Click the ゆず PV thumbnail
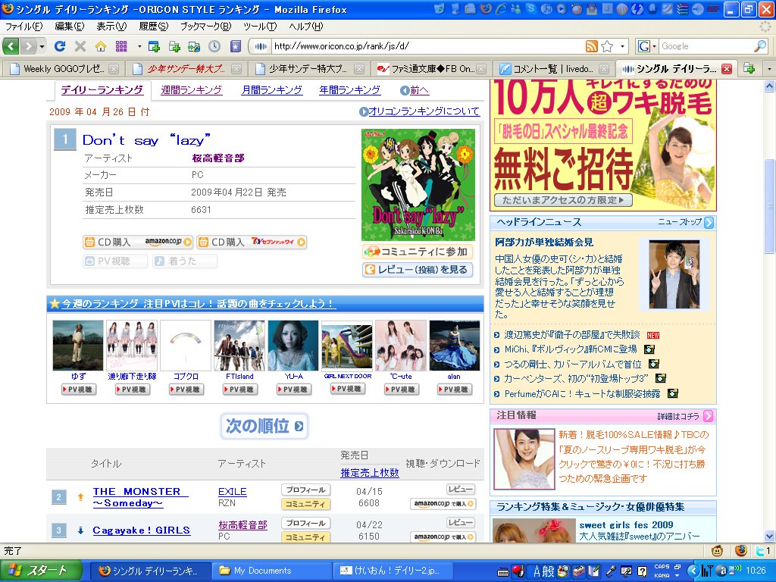The width and height of the screenshot is (776, 582). [78, 346]
